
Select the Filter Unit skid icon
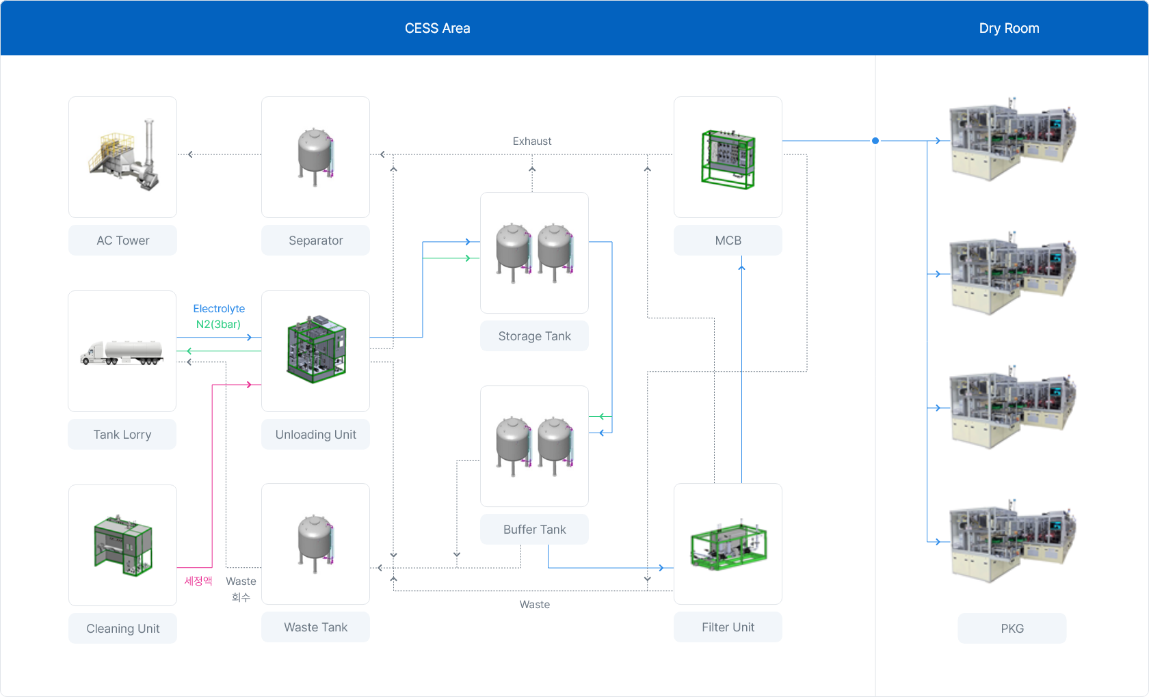[x=728, y=545]
